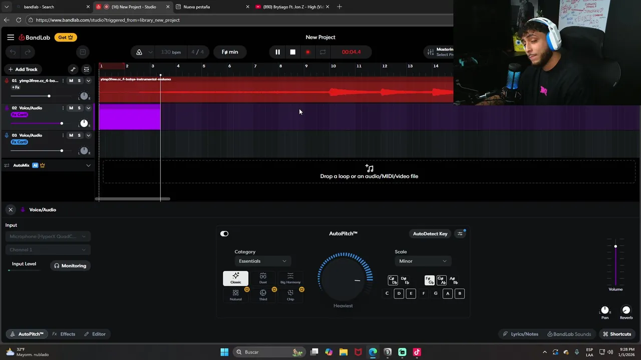Toggle the metronome icon
The height and width of the screenshot is (360, 641).
click(x=139, y=52)
